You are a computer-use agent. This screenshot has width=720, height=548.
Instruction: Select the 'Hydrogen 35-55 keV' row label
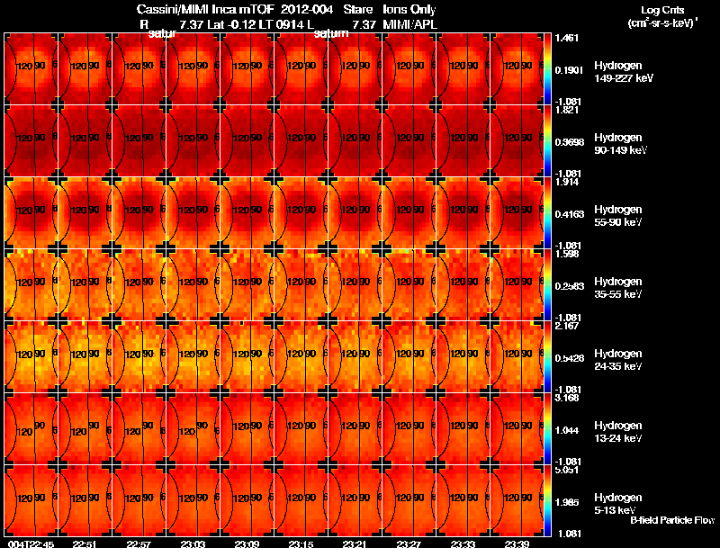tap(618, 288)
